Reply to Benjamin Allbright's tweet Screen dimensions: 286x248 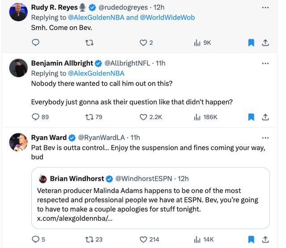tap(36, 117)
